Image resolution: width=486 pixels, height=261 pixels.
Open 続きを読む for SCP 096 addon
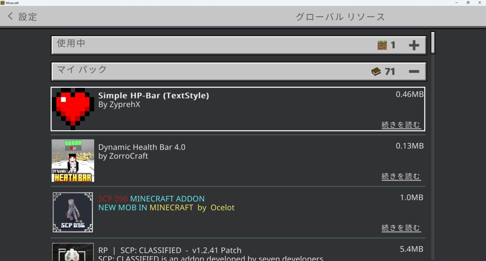pyautogui.click(x=401, y=228)
